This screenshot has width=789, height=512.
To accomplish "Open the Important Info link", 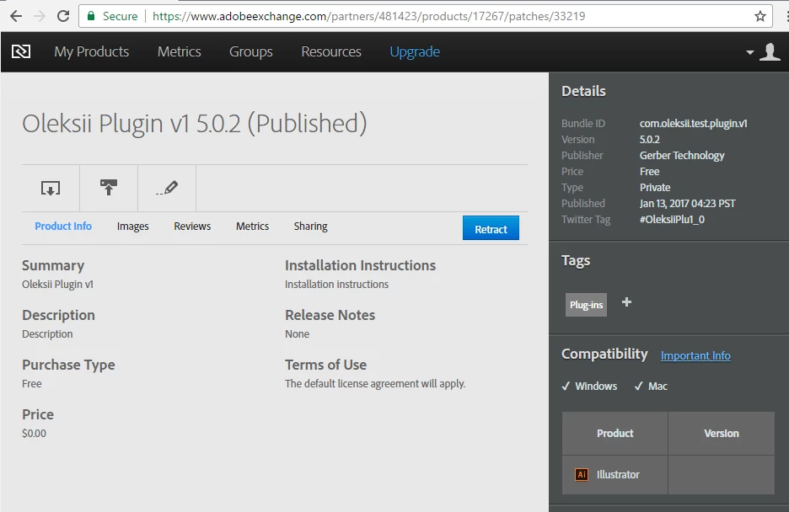I will [695, 355].
